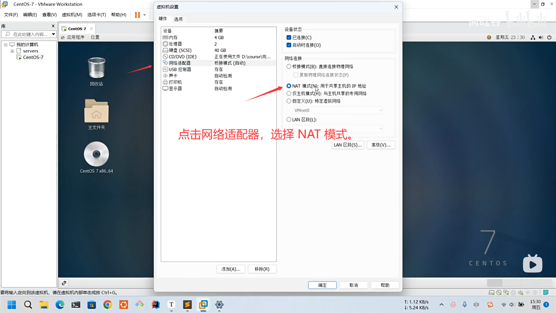Click the CentOS power icon in top bar
This screenshot has width=556, height=313.
coord(549,37)
